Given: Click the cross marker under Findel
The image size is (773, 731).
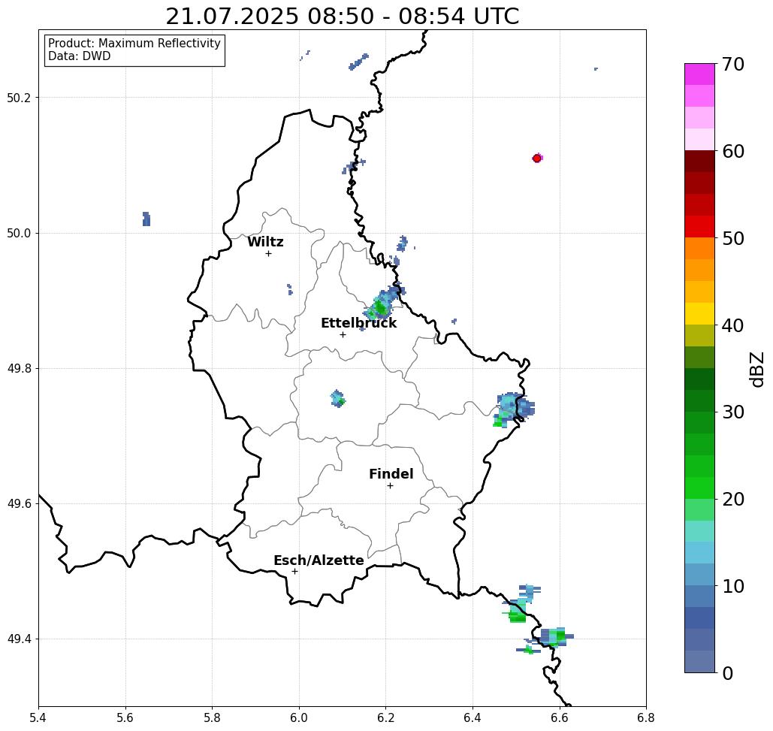Looking at the screenshot, I should [x=390, y=485].
